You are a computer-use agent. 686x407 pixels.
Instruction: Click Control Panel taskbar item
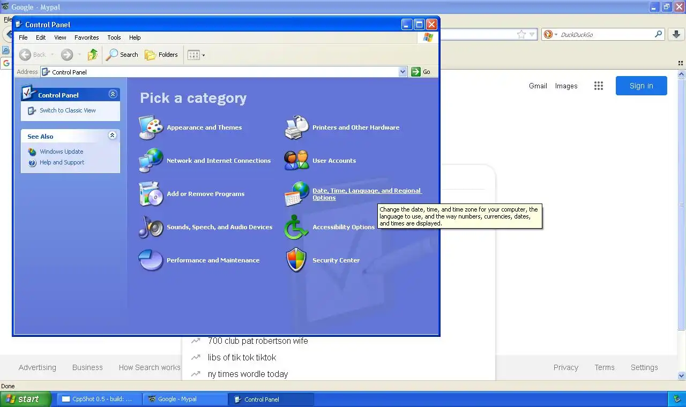coord(271,399)
